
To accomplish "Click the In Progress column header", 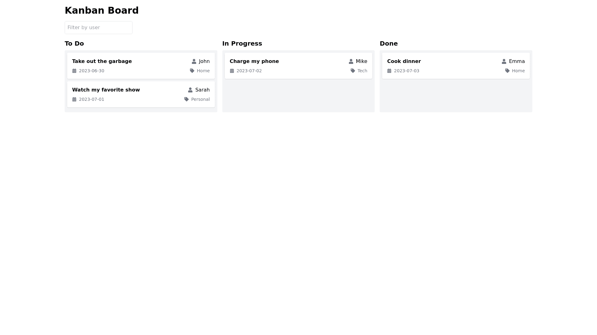I will [x=242, y=43].
